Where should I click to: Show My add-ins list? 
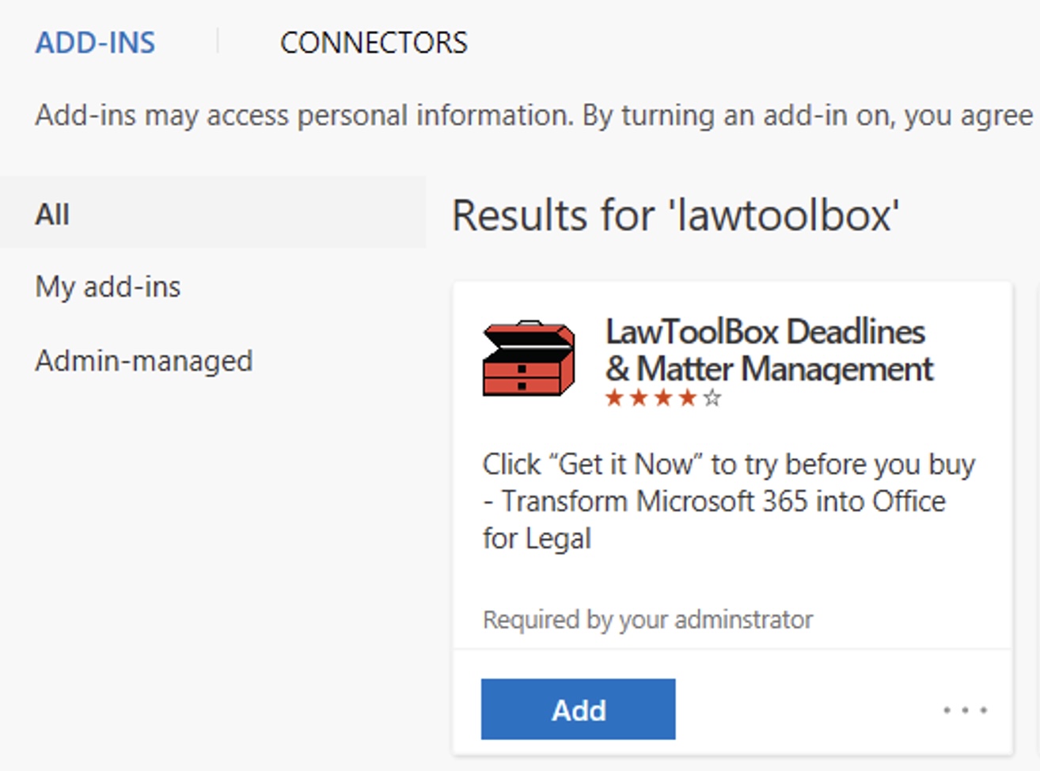pyautogui.click(x=108, y=287)
